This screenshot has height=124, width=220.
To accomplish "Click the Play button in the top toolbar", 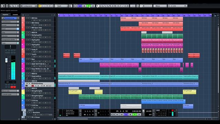I will [x=89, y=6].
